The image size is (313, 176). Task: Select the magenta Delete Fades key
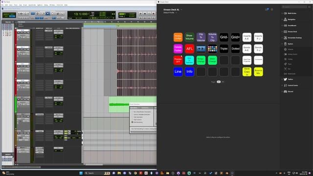(178, 49)
